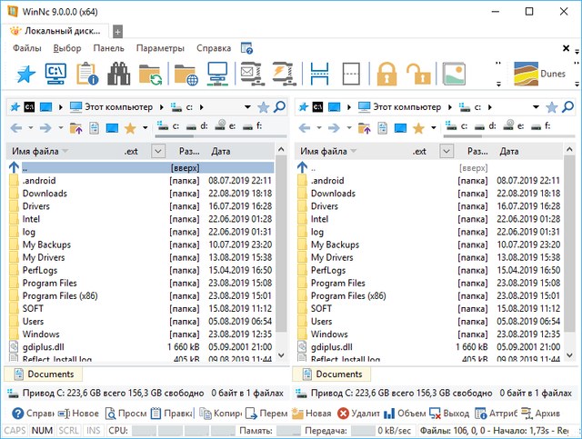The height and width of the screenshot is (439, 582).
Task: Toggle the INS indicator in status bar
Action: point(94,429)
